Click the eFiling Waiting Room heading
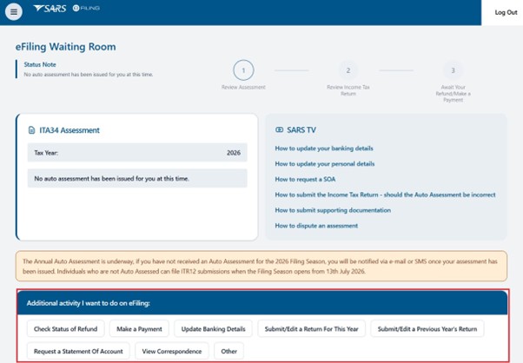 66,47
